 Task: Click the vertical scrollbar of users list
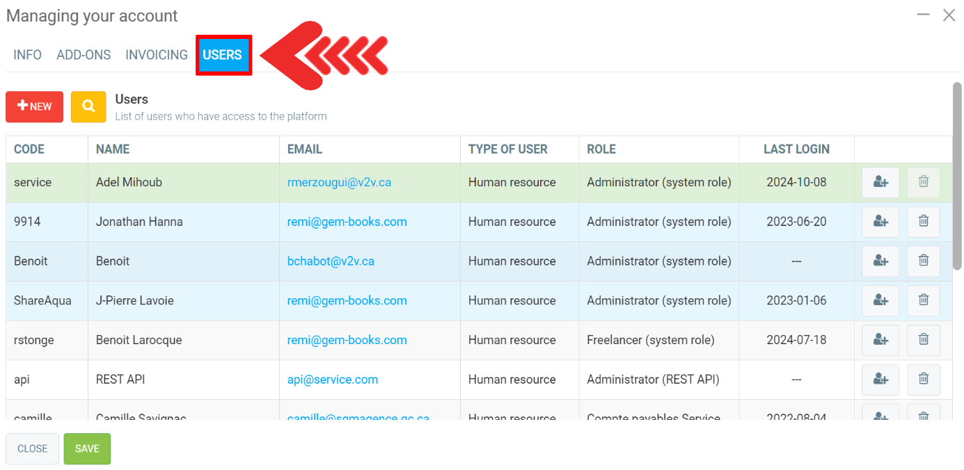[x=956, y=175]
